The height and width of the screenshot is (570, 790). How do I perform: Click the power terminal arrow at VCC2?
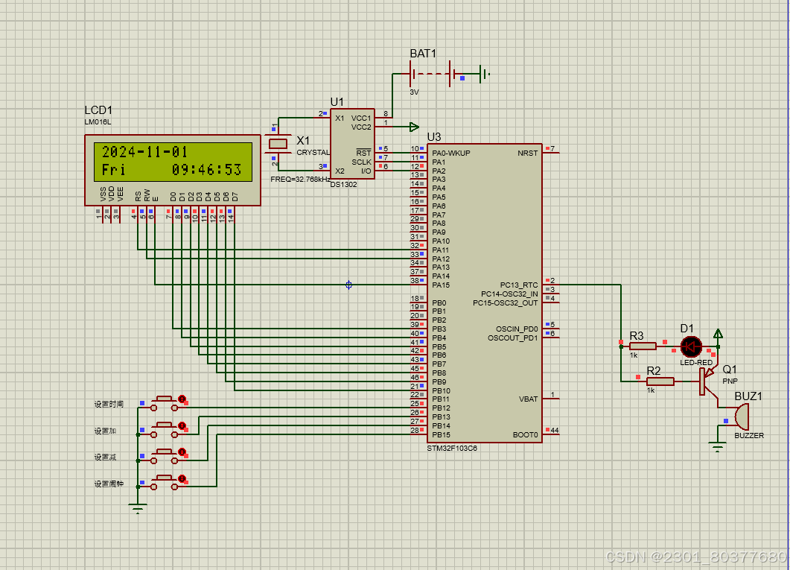pos(414,127)
